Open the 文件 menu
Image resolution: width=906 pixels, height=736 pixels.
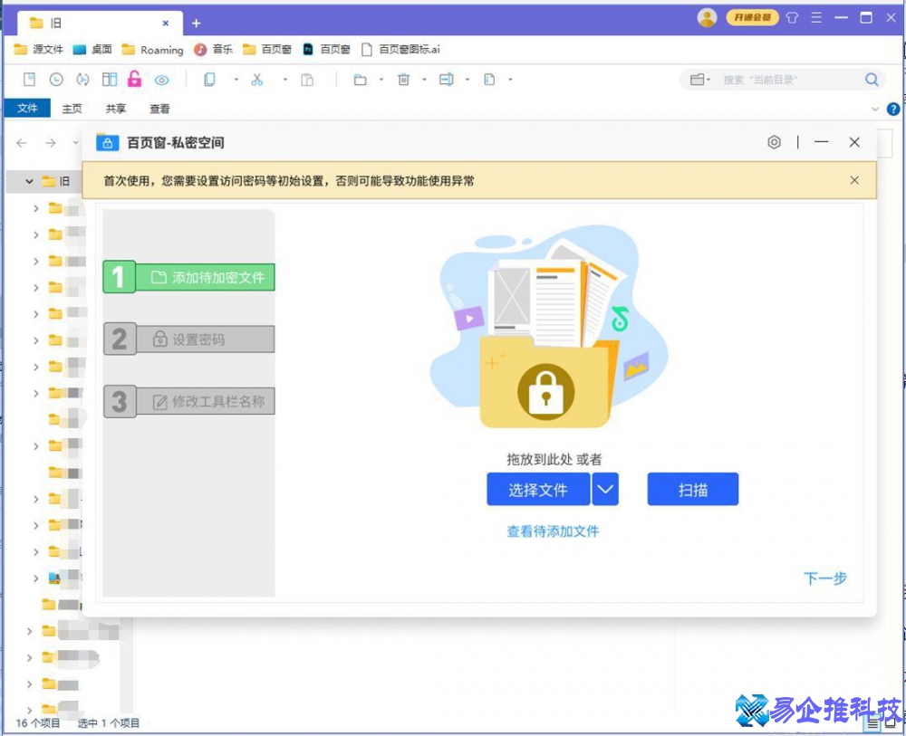[27, 108]
